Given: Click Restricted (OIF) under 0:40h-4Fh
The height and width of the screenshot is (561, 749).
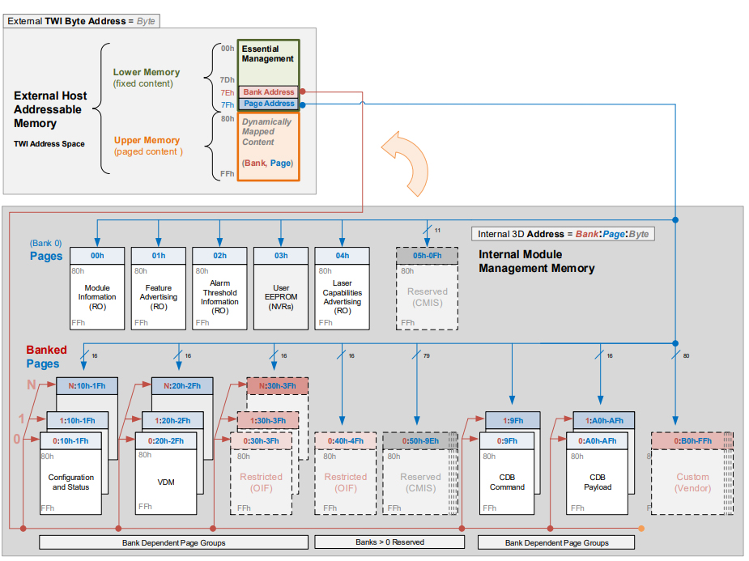Looking at the screenshot, I should coord(346,482).
